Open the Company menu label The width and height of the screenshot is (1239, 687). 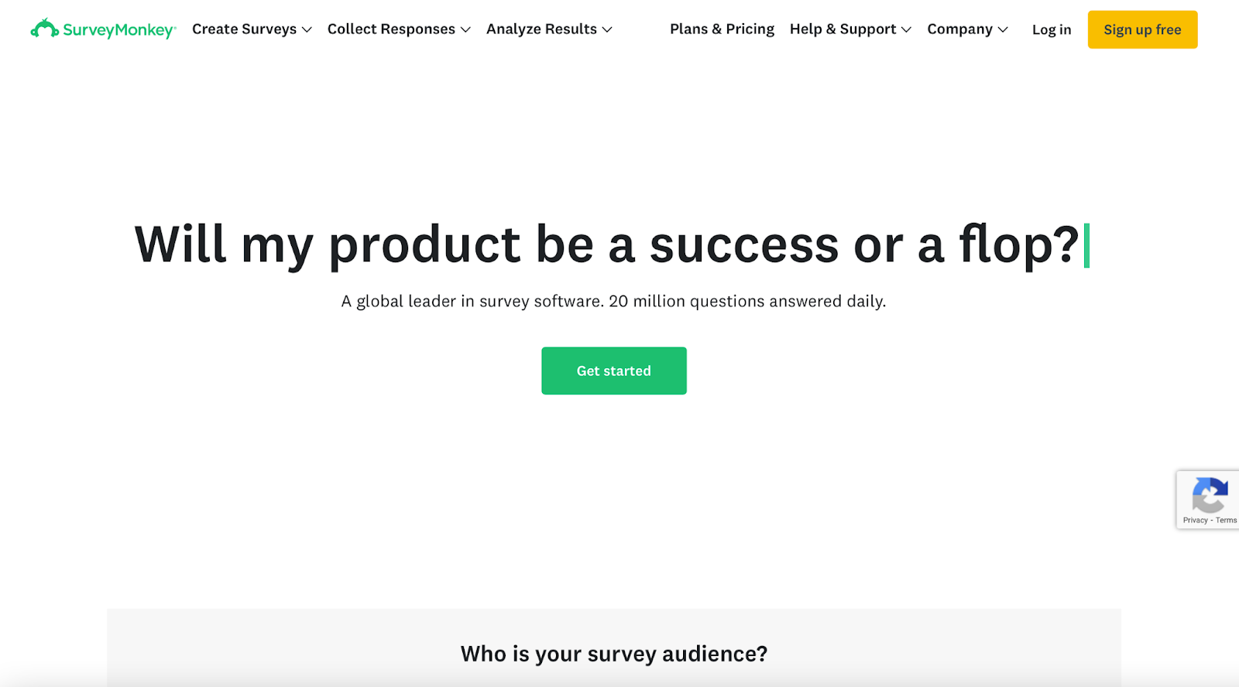coord(959,29)
